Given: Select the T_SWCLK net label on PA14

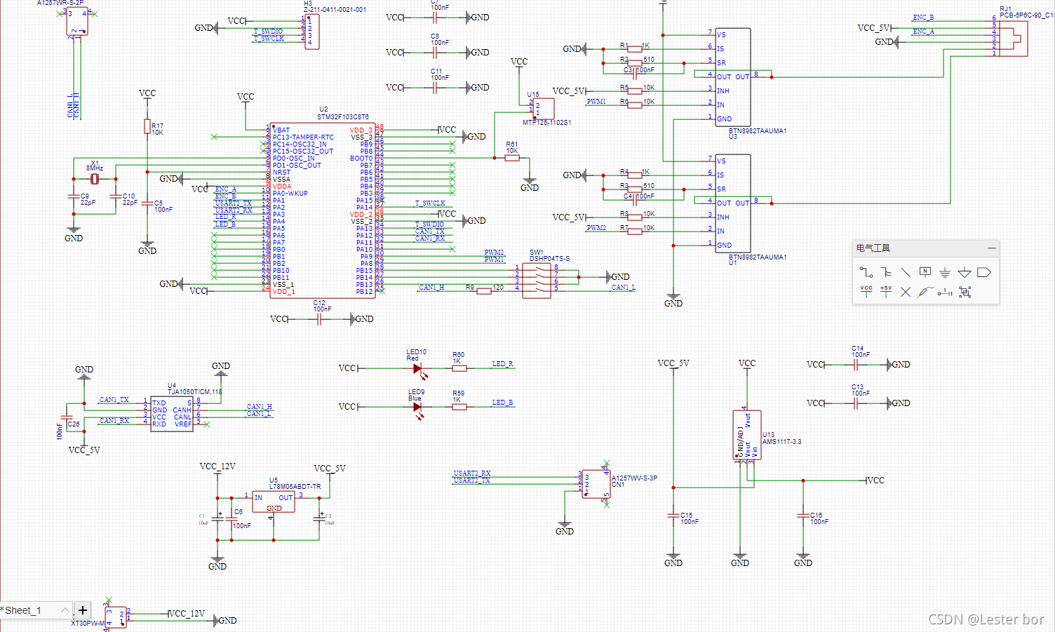Looking at the screenshot, I should 430,203.
